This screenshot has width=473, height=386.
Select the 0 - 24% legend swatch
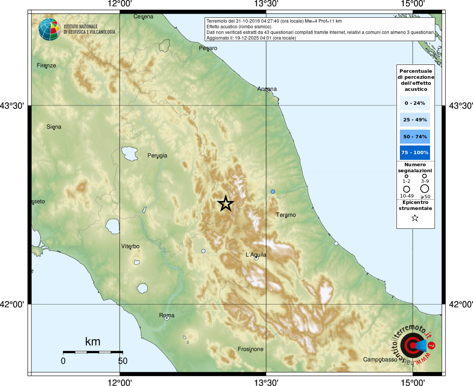pyautogui.click(x=415, y=103)
